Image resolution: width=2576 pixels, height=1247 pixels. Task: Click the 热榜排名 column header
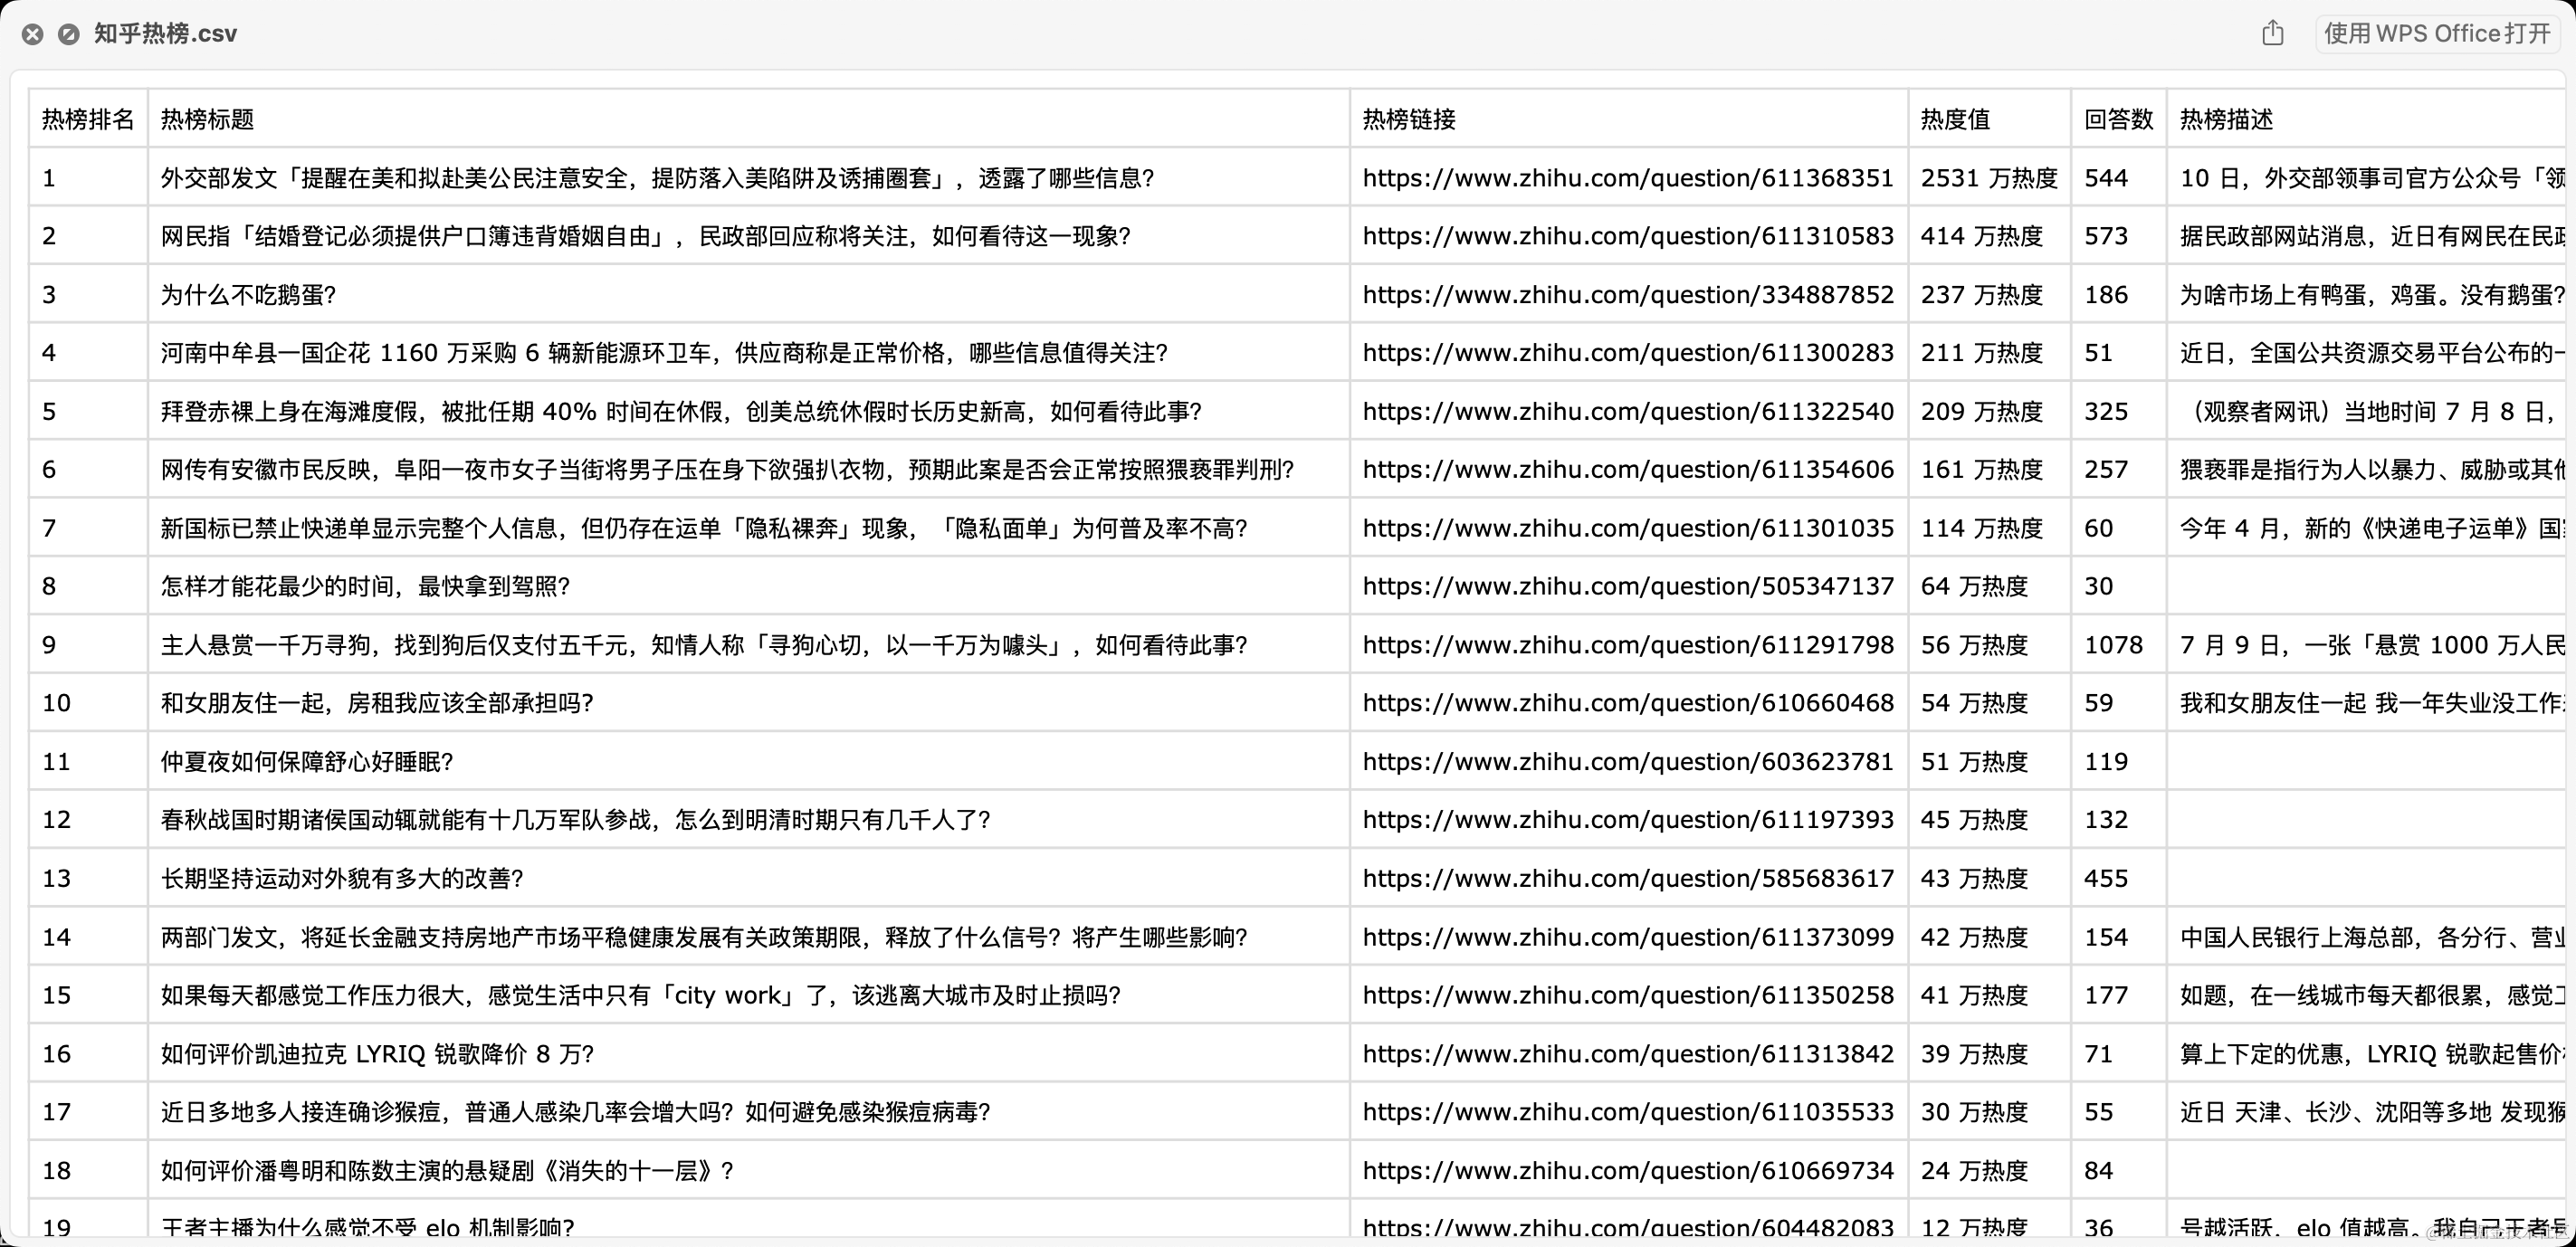tap(87, 119)
